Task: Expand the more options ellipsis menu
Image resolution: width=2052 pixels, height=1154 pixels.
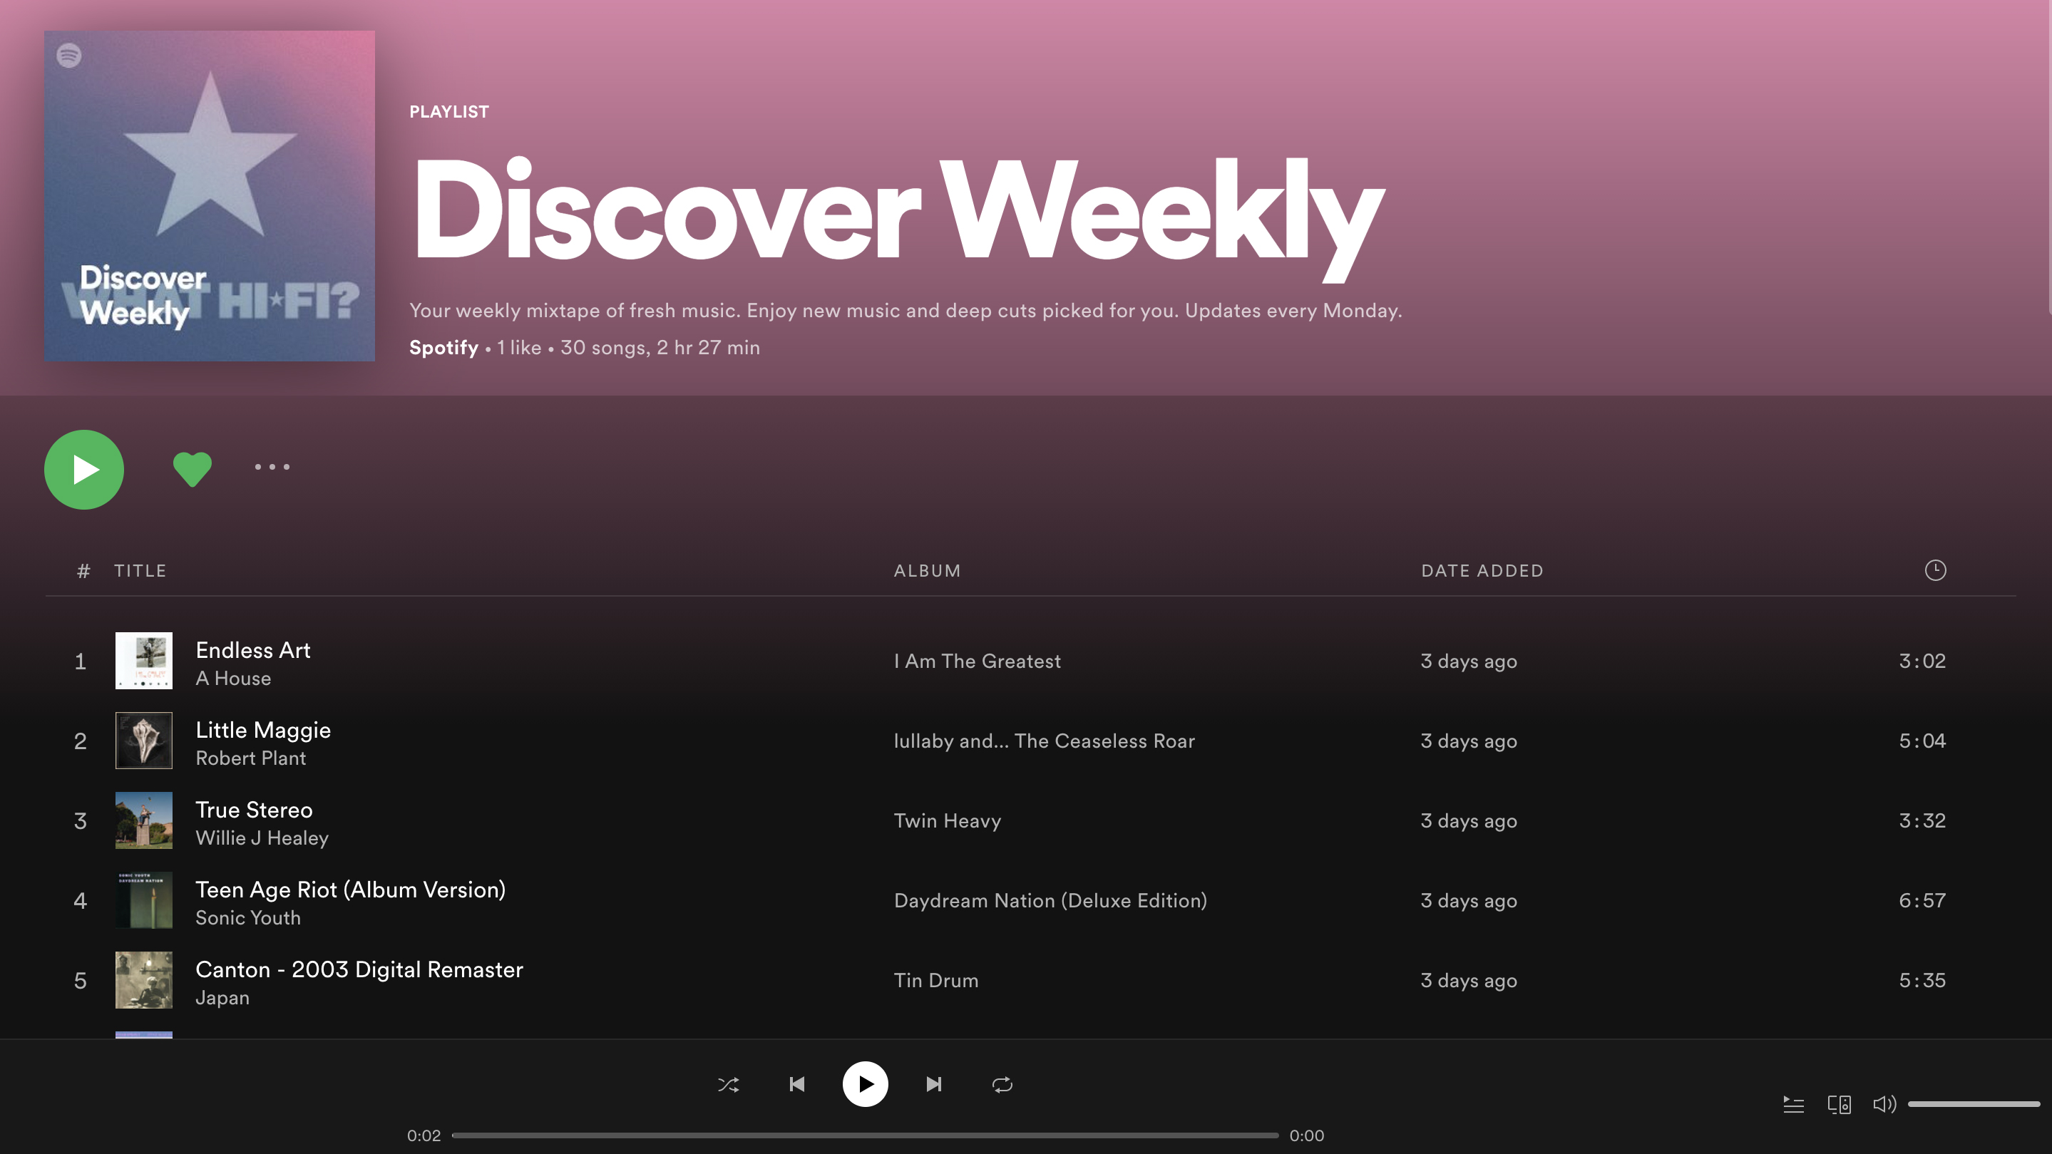Action: [272, 468]
